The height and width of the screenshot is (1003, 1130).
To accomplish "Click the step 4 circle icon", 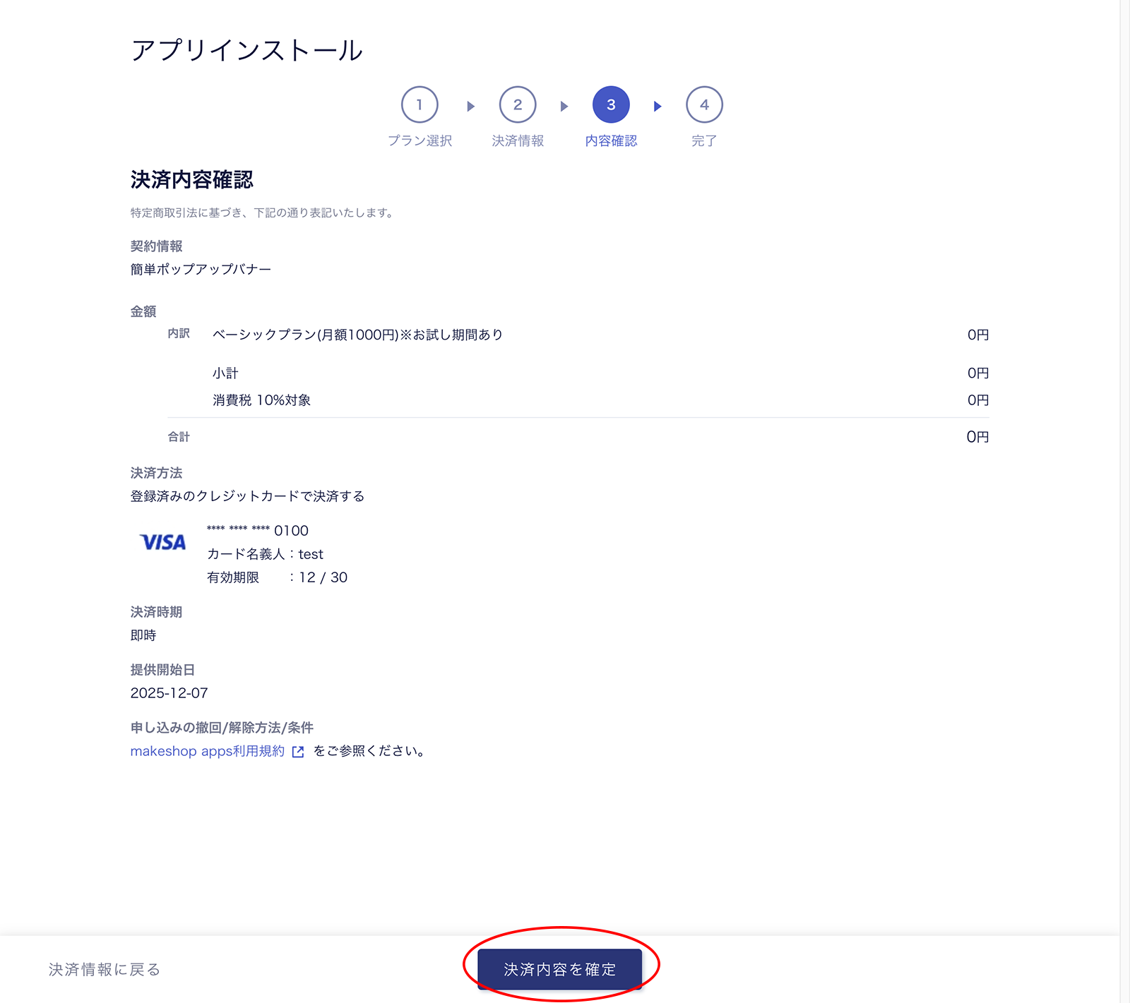I will 704,105.
